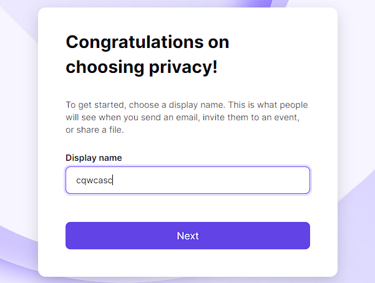
Task: Click the purple Next button
Action: pyautogui.click(x=188, y=236)
